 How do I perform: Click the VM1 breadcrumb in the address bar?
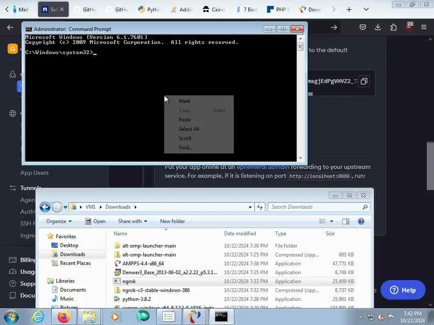coord(91,207)
